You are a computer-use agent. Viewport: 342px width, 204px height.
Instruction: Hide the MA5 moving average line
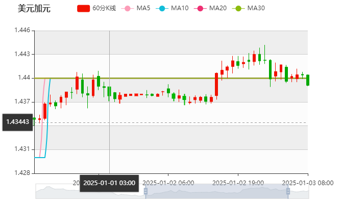135,8
